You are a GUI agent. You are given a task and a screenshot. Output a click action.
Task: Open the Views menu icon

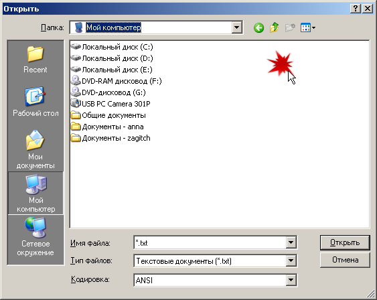coord(308,28)
